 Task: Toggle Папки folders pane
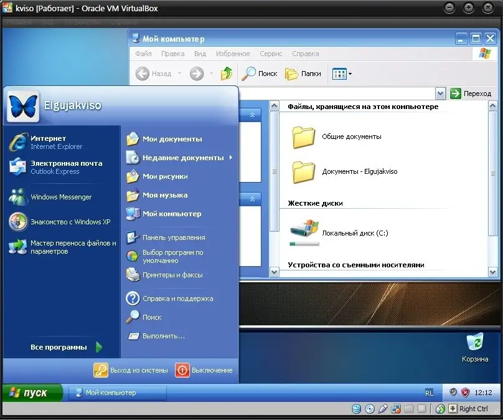click(303, 74)
